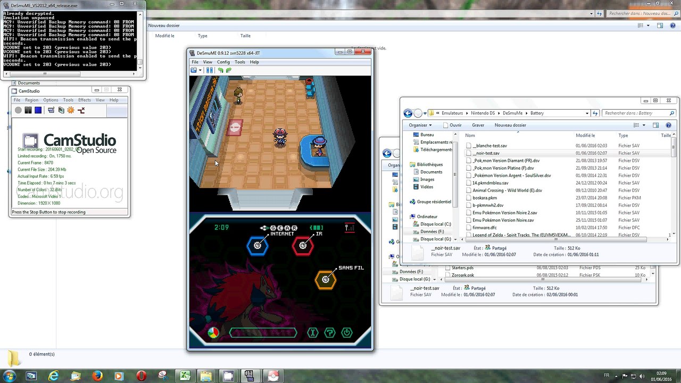
Task: Open the Options menu in CamStudio
Action: 51,100
